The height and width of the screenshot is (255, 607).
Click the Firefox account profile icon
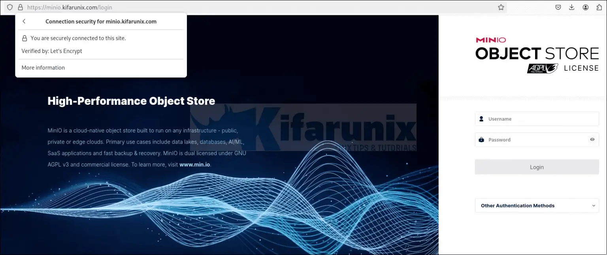585,7
